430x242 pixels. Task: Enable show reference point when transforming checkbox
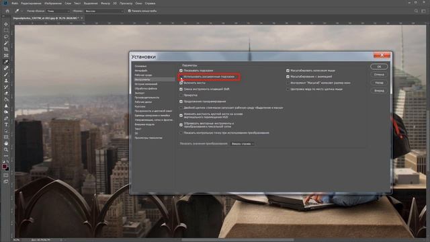pyautogui.click(x=181, y=133)
